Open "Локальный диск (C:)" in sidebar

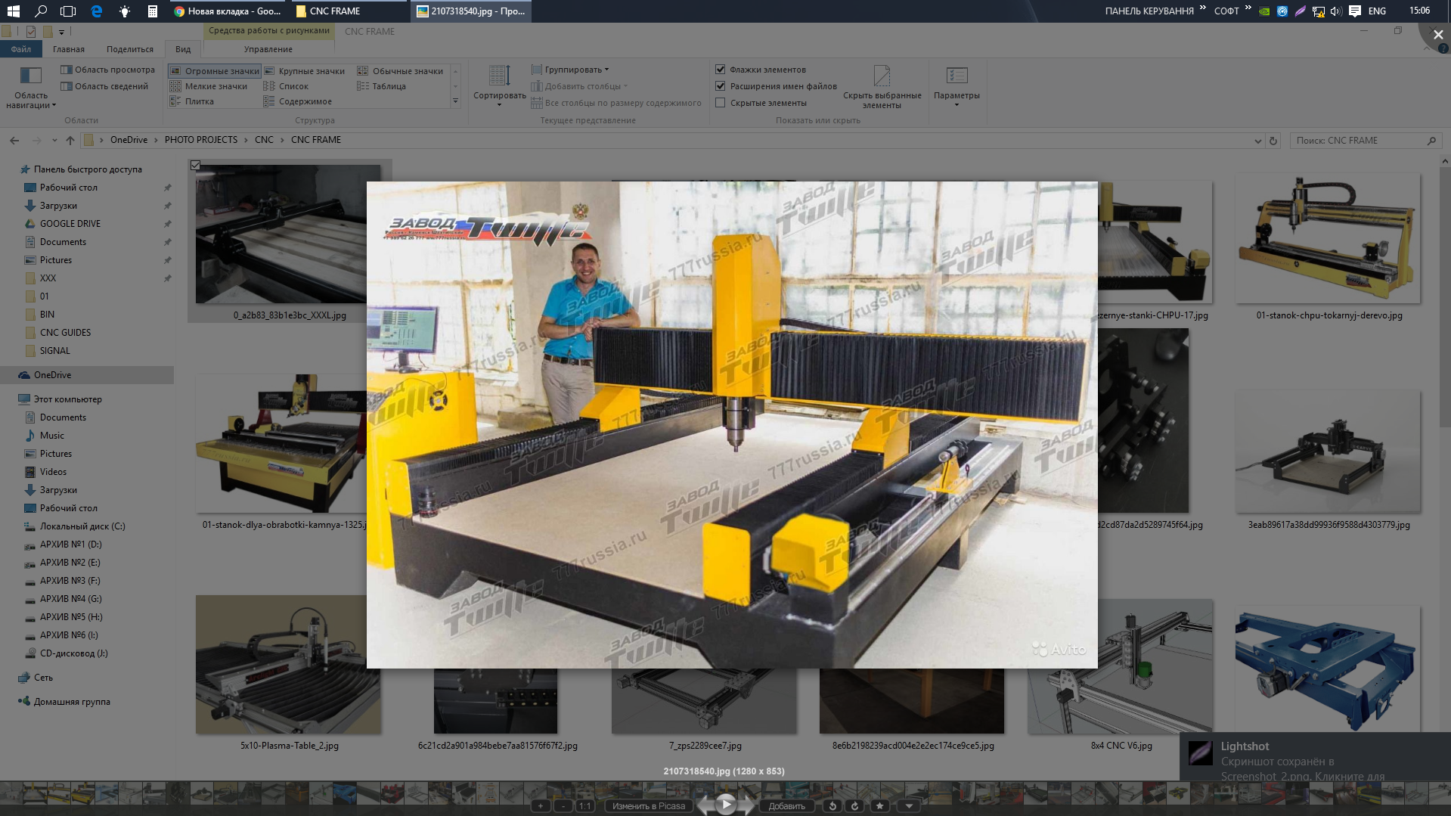(x=82, y=526)
